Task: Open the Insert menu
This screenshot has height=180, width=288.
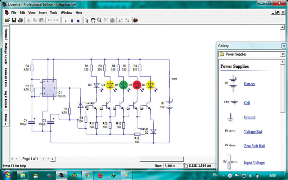Action: pos(42,13)
